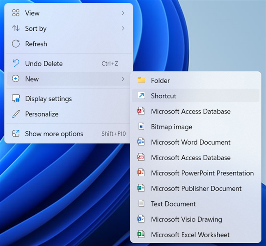The image size is (266, 246).
Task: Select the Personalize menu entry
Action: 69,114
